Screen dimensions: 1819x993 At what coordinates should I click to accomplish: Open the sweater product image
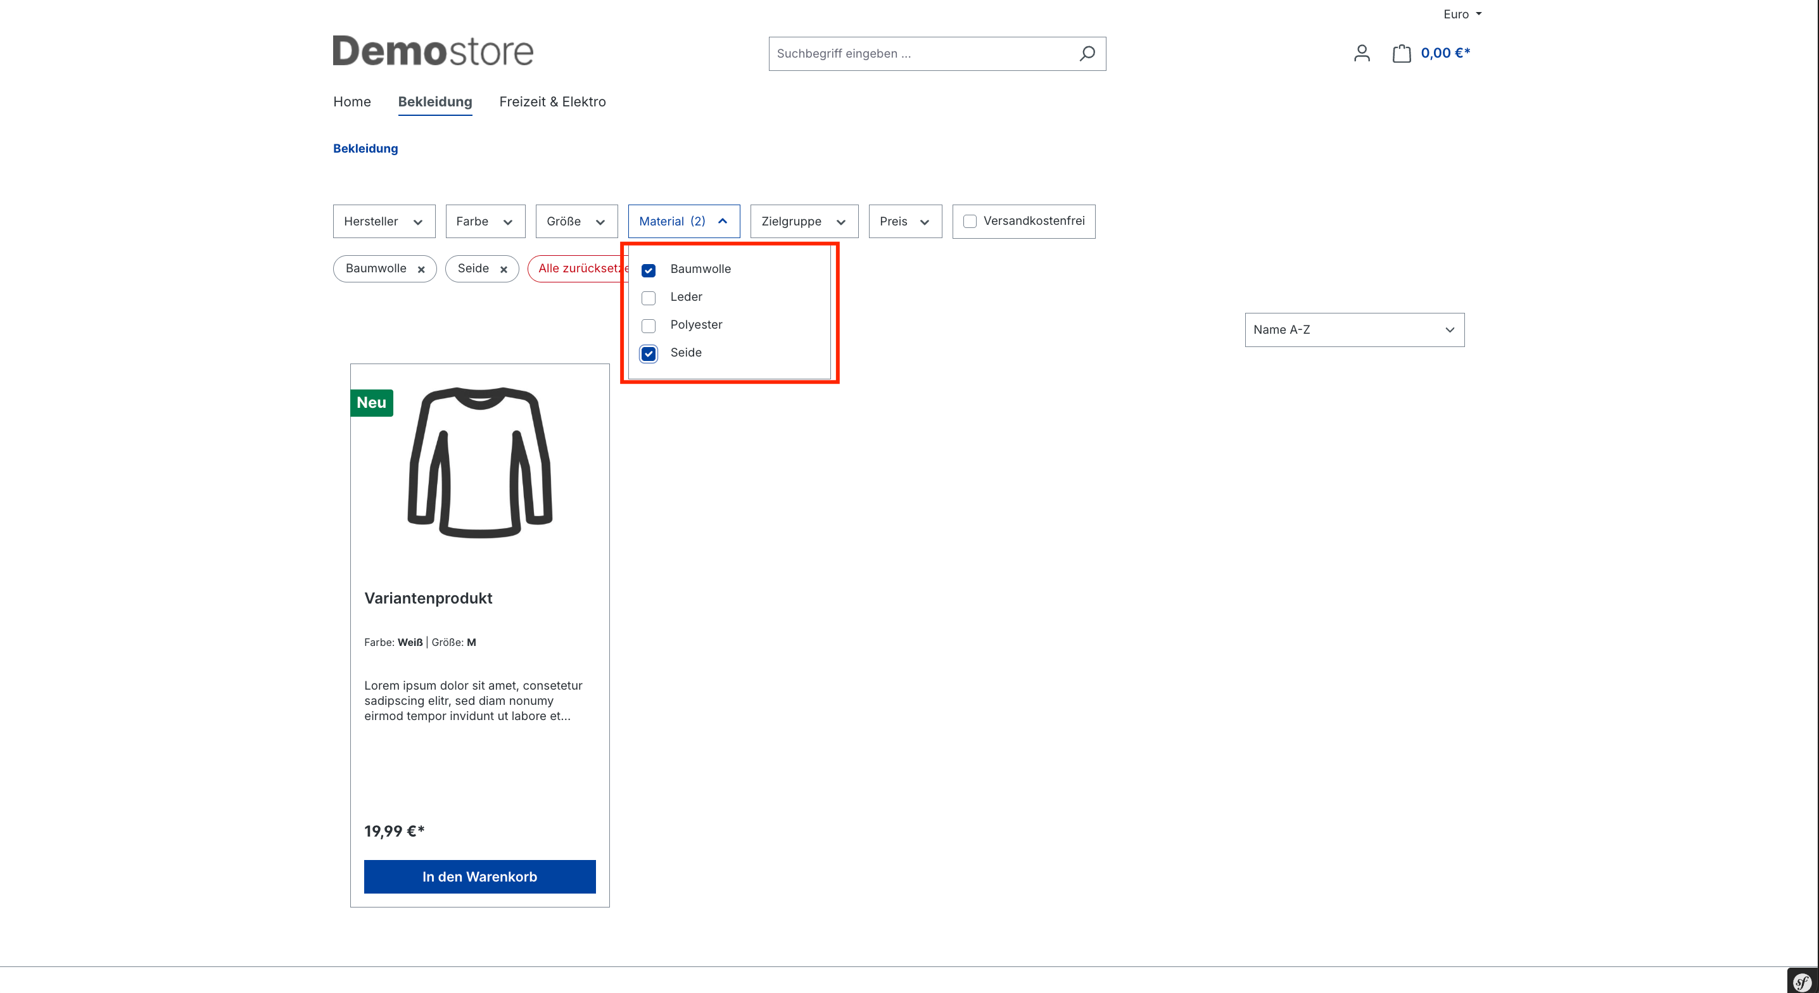coord(479,462)
